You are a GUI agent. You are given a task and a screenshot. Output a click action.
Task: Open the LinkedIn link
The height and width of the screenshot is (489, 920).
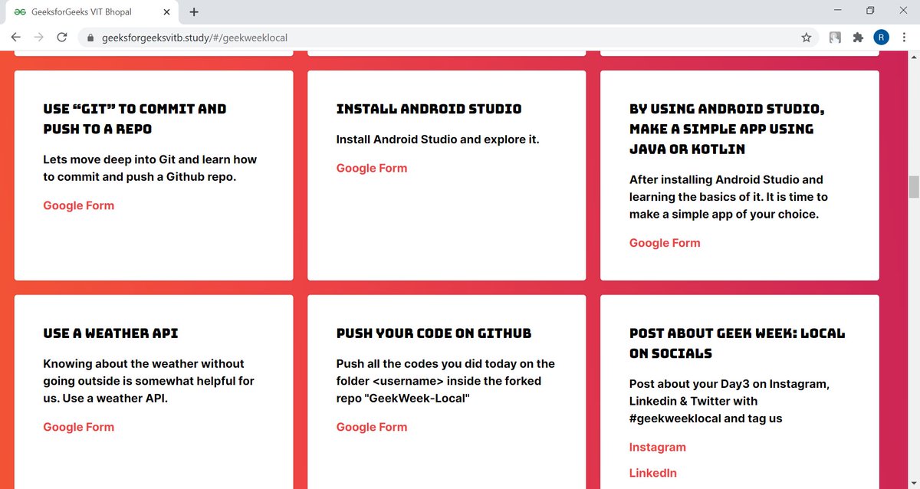(653, 473)
